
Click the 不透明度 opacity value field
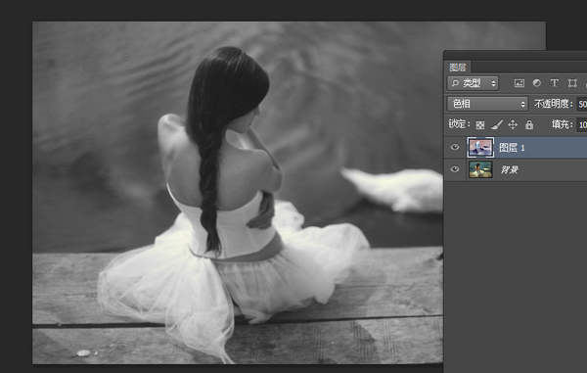click(582, 104)
